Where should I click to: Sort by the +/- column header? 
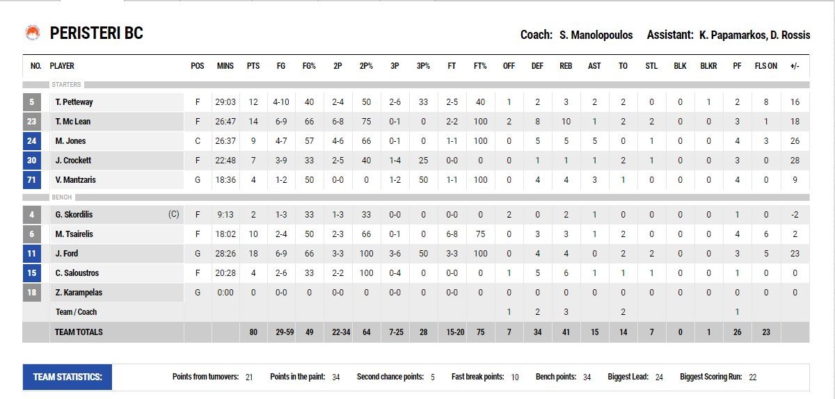tap(795, 66)
